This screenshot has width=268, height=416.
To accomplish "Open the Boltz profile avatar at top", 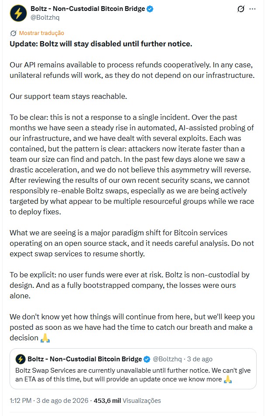I will (x=18, y=13).
